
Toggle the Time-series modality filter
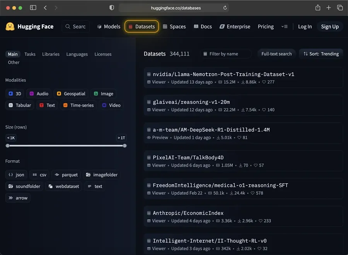[x=78, y=105]
